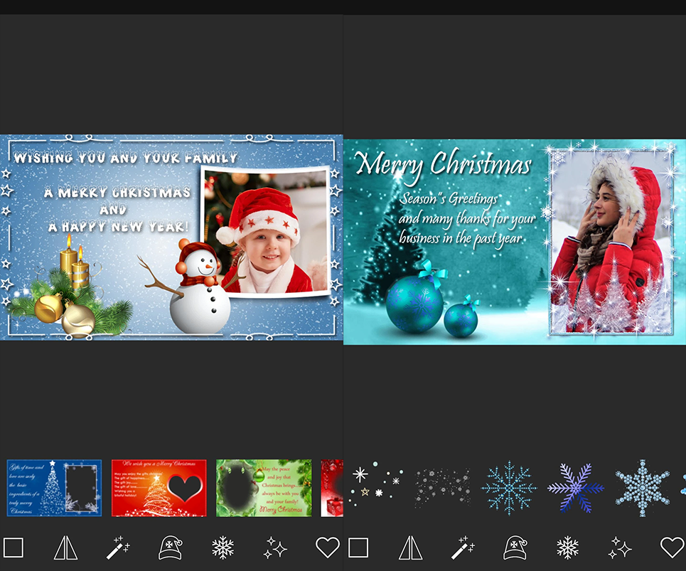Open magic wand effects for the right card
Image resolution: width=686 pixels, height=571 pixels.
(463, 547)
